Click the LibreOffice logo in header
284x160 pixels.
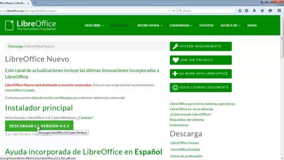(31, 25)
